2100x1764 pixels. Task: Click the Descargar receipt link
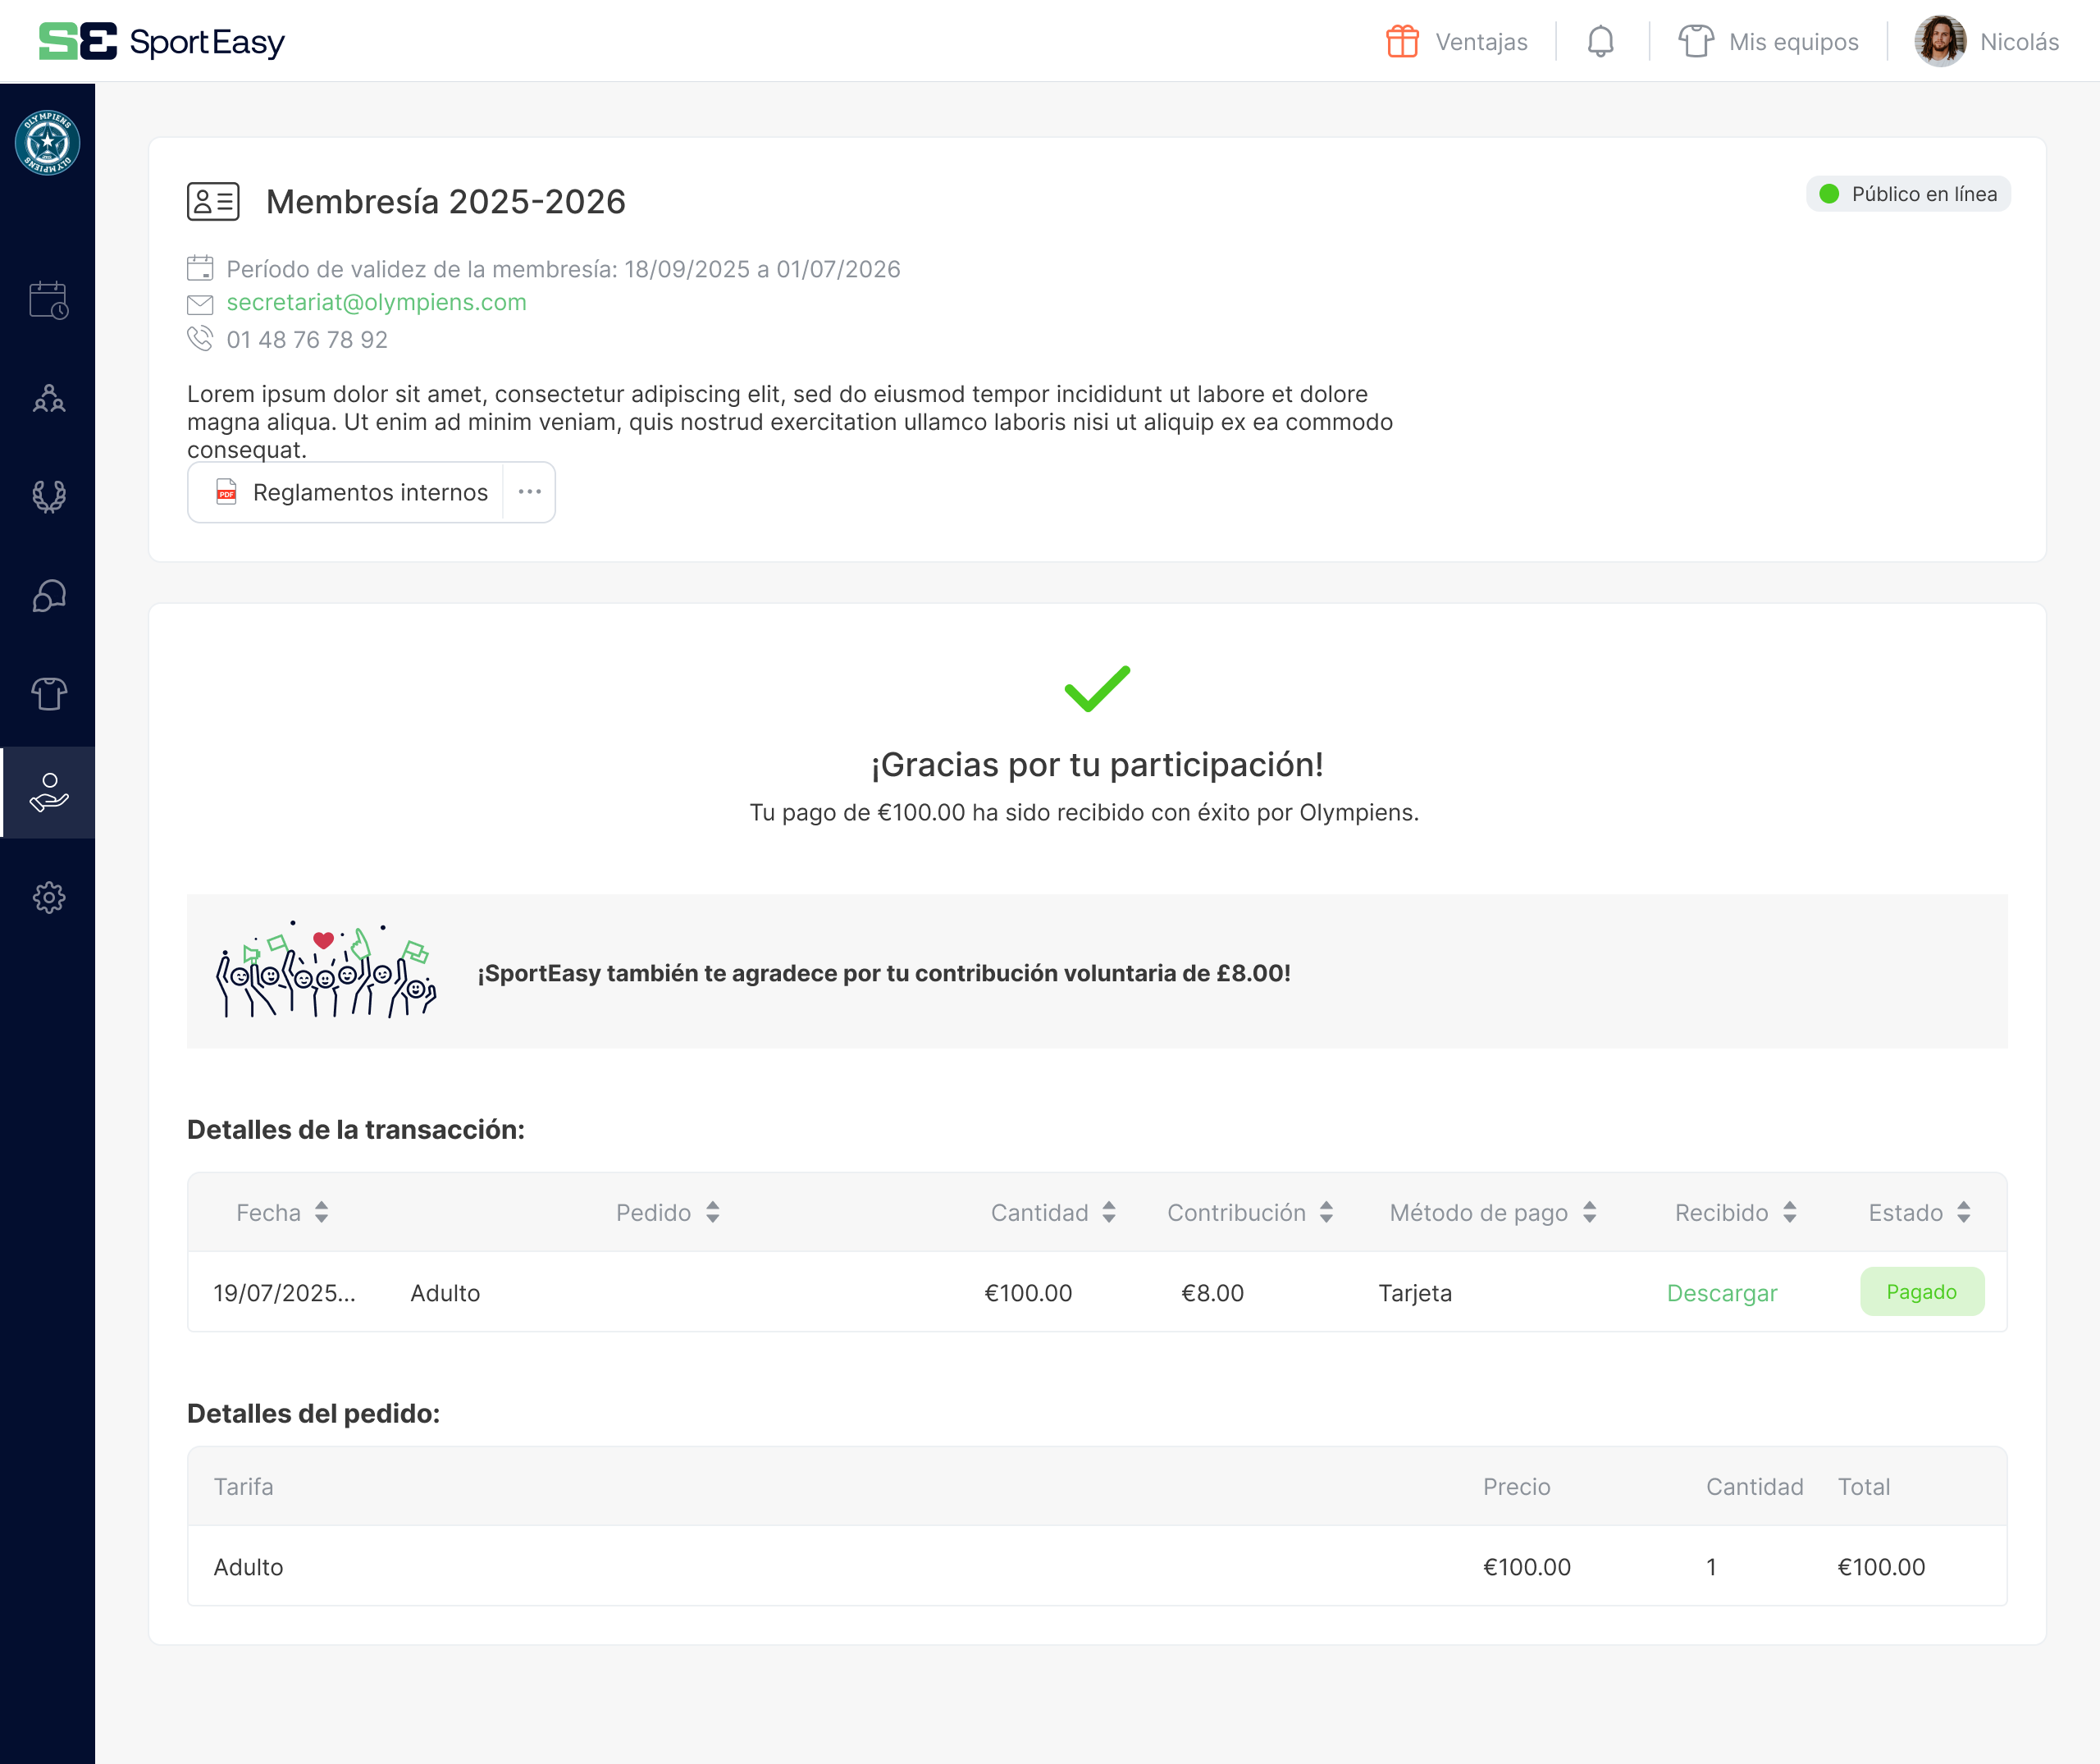pyautogui.click(x=1722, y=1293)
